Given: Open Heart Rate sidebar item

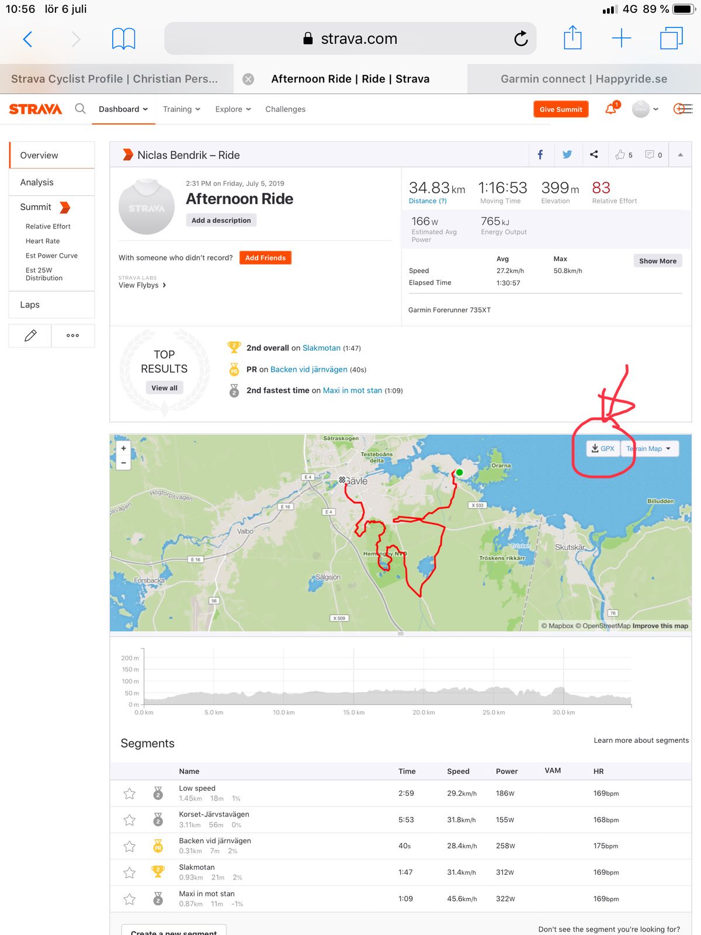Looking at the screenshot, I should click(x=43, y=241).
